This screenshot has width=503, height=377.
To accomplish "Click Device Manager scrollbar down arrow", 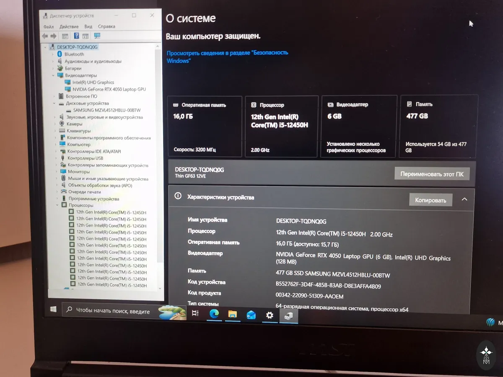I will tap(161, 288).
